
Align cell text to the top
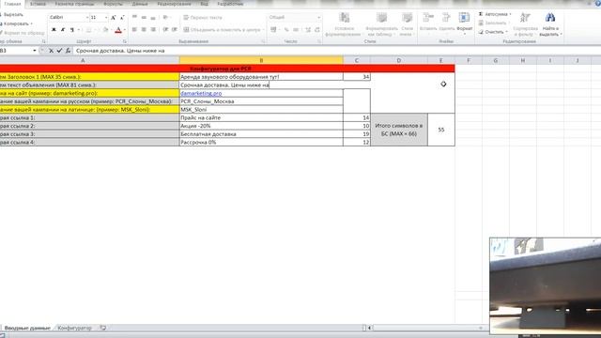[134, 17]
